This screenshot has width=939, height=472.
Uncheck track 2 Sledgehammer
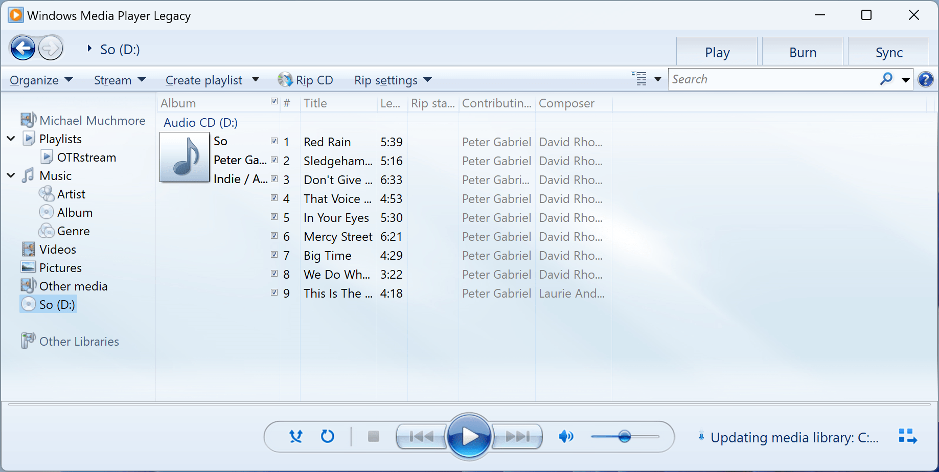point(274,160)
